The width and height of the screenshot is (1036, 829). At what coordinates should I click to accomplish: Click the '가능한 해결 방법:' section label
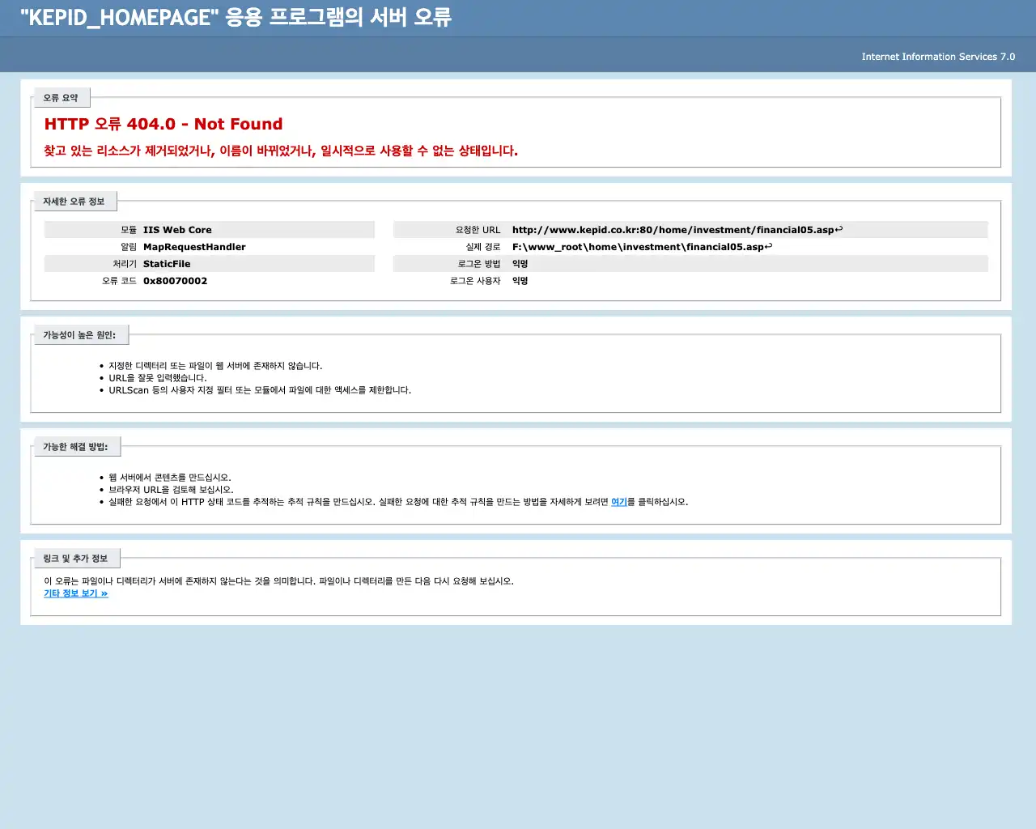tap(79, 446)
